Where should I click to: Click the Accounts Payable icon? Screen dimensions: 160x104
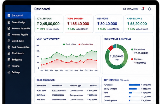pyautogui.click(x=9, y=35)
